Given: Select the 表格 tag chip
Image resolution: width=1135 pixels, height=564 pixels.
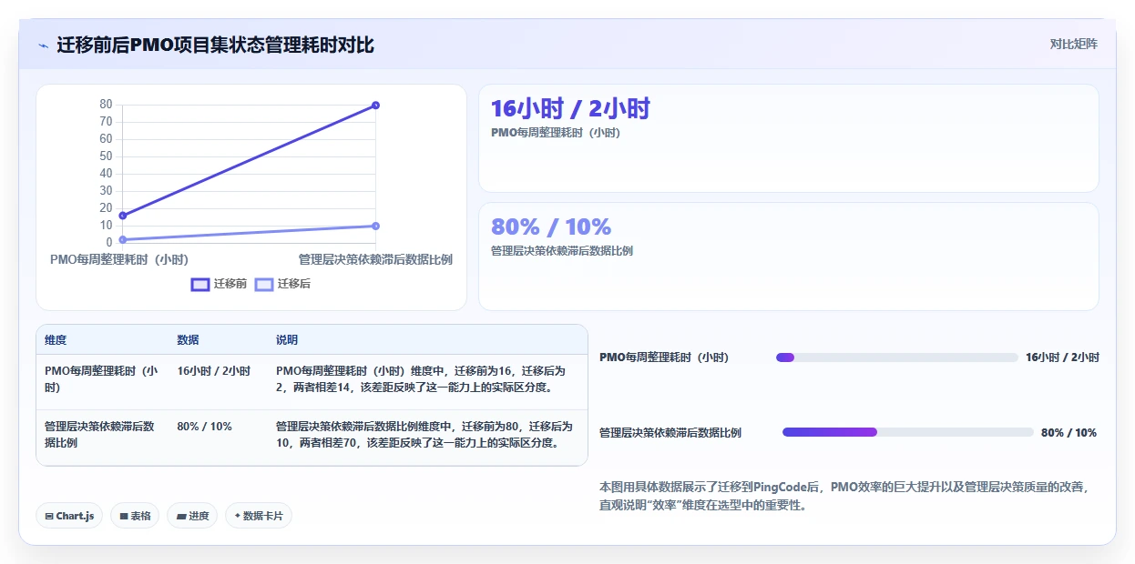Looking at the screenshot, I should [135, 516].
